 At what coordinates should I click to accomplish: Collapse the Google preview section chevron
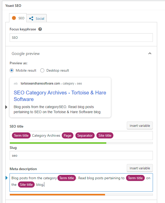(x=150, y=53)
